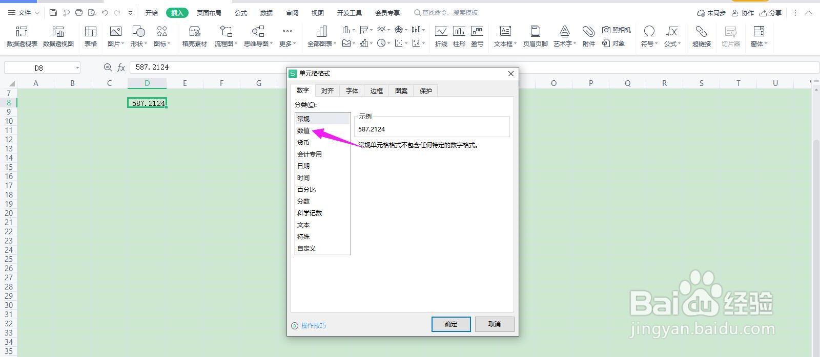Viewport: 820px width, 357px height.
Task: Open header and footer (页眉页脚)
Action: click(535, 36)
